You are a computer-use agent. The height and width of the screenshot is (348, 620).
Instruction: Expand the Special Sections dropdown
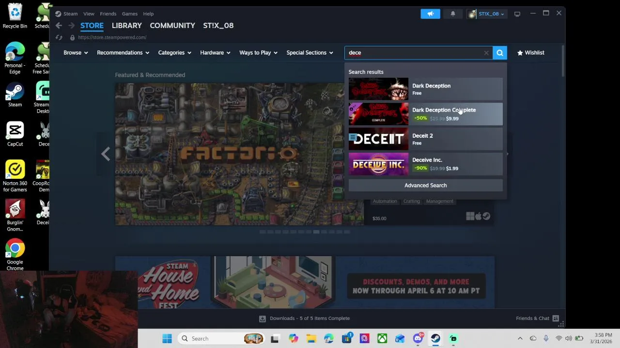pyautogui.click(x=310, y=53)
